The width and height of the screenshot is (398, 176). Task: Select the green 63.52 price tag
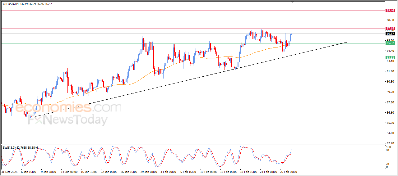click(x=390, y=58)
